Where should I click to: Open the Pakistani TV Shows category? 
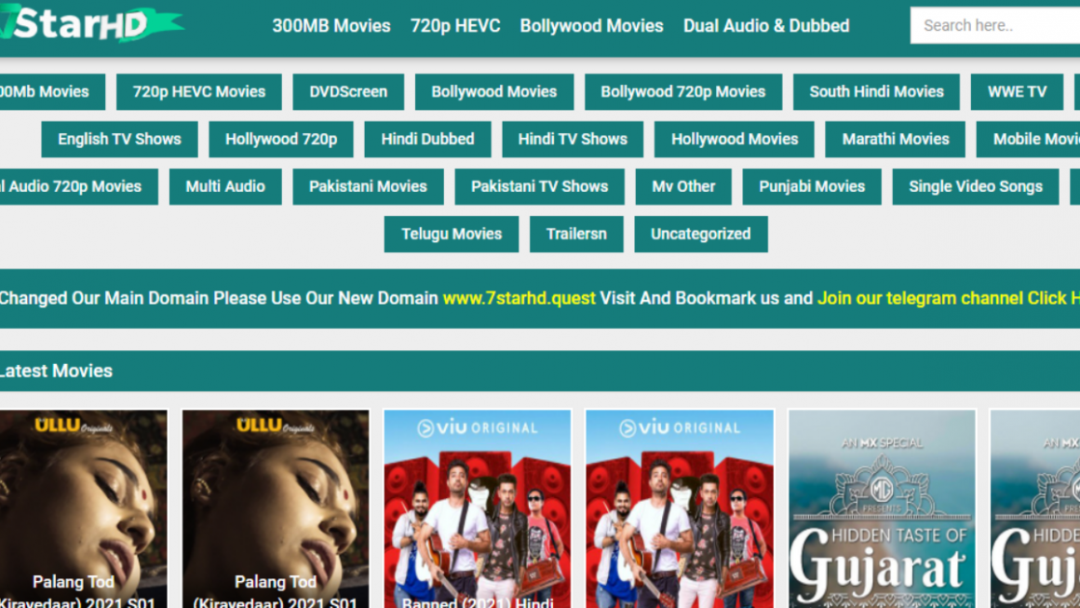coord(539,186)
